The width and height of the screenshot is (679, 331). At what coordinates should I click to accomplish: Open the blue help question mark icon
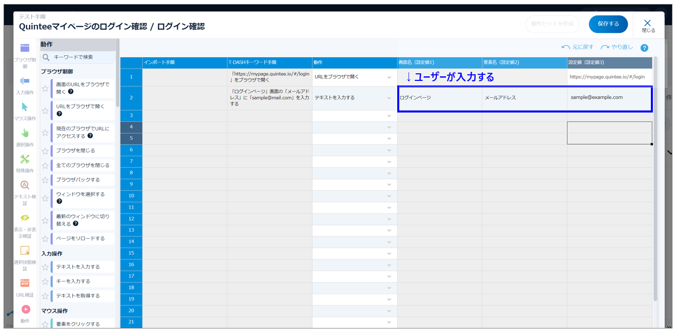(x=644, y=48)
